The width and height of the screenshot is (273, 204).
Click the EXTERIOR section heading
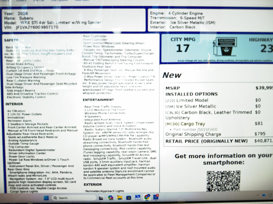pyautogui.click(x=93, y=184)
